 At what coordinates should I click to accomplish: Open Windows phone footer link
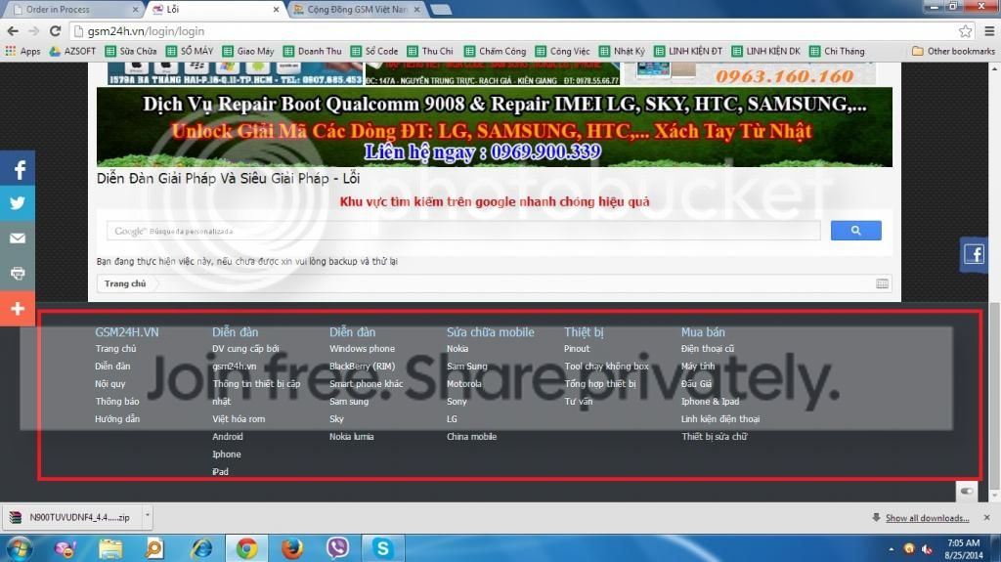click(362, 349)
